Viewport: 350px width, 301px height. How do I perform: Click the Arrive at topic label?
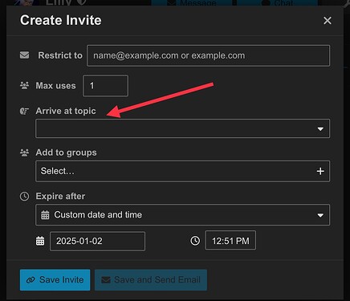tap(66, 111)
